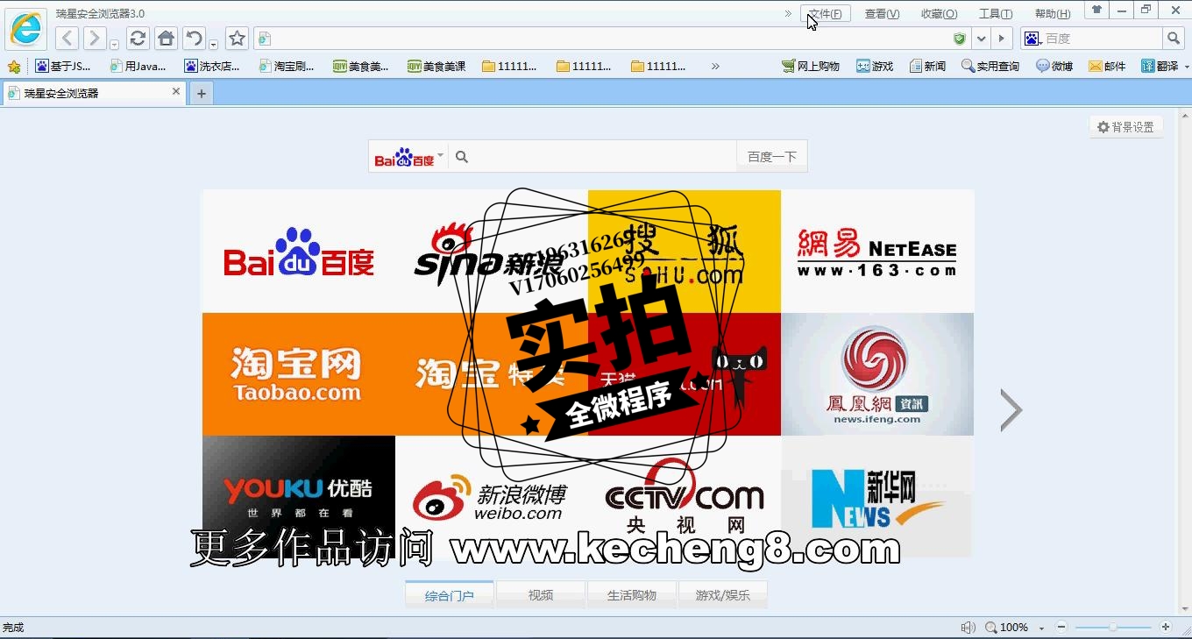Click the 百度一下 search button
The width and height of the screenshot is (1192, 639).
(771, 157)
